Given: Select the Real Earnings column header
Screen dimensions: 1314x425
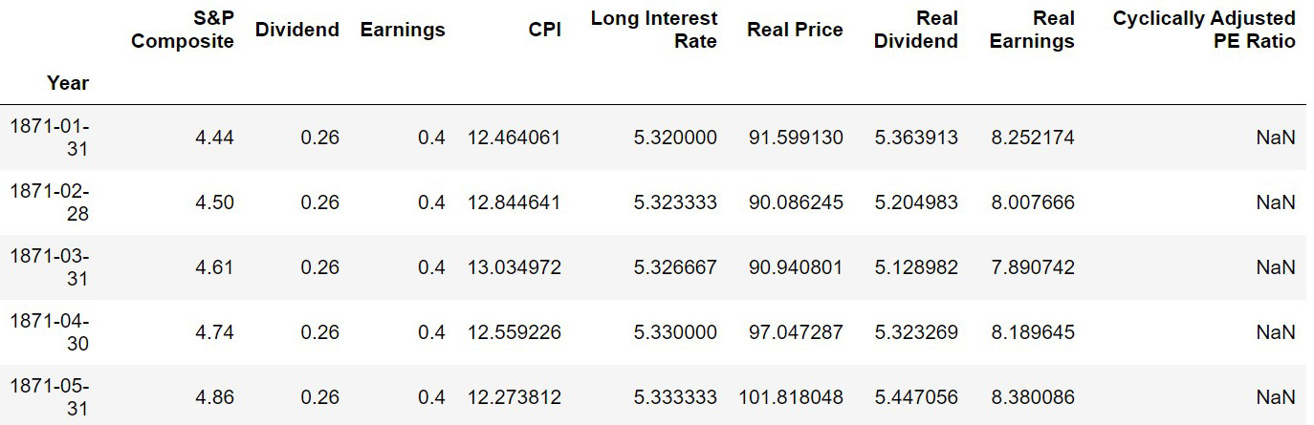Looking at the screenshot, I should (x=1032, y=30).
